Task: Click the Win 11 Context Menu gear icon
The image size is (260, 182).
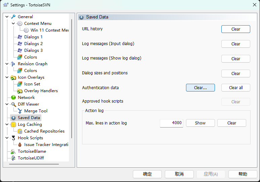Action: 26,30
